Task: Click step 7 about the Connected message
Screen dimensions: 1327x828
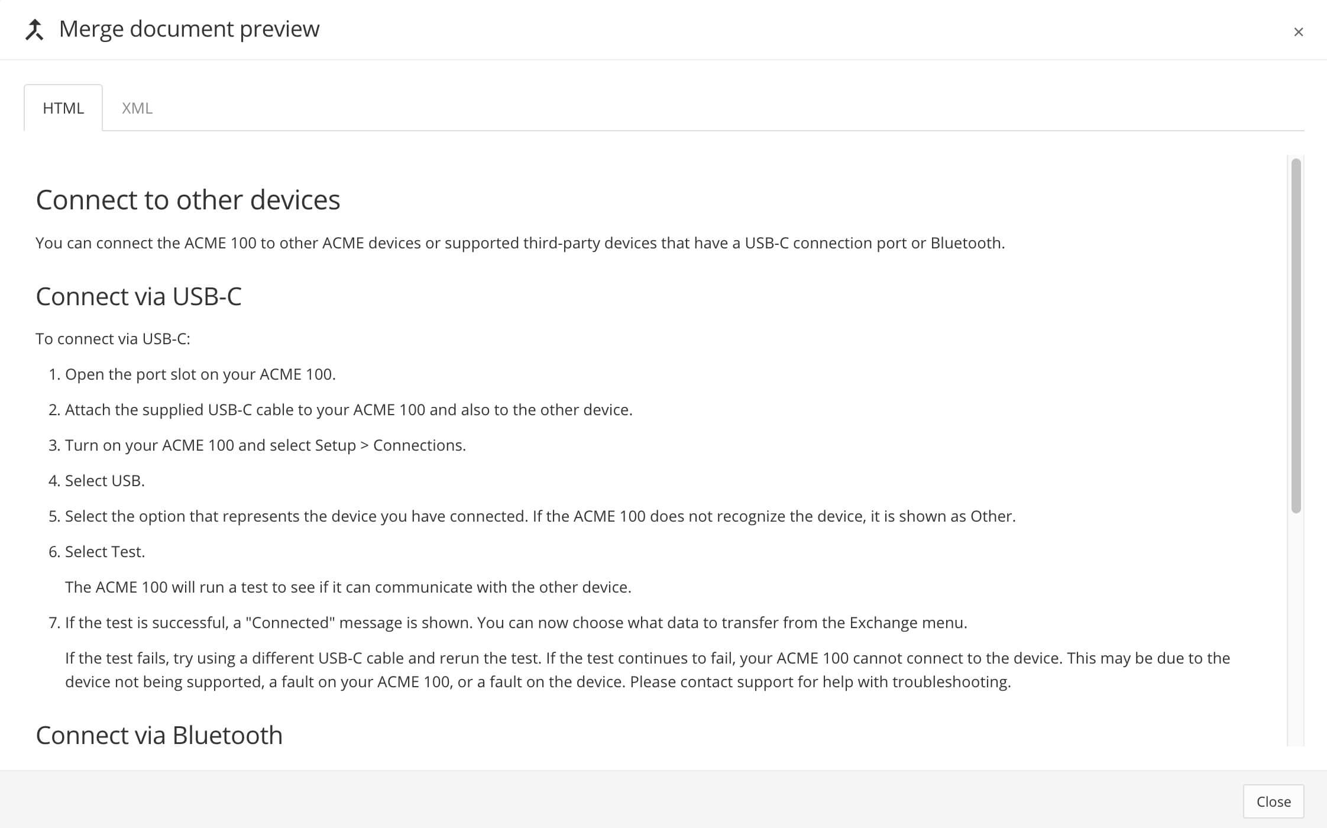Action: pos(516,623)
